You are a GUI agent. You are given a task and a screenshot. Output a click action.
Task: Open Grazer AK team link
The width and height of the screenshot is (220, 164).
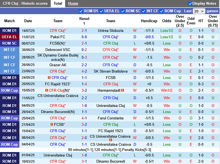tap(58, 65)
